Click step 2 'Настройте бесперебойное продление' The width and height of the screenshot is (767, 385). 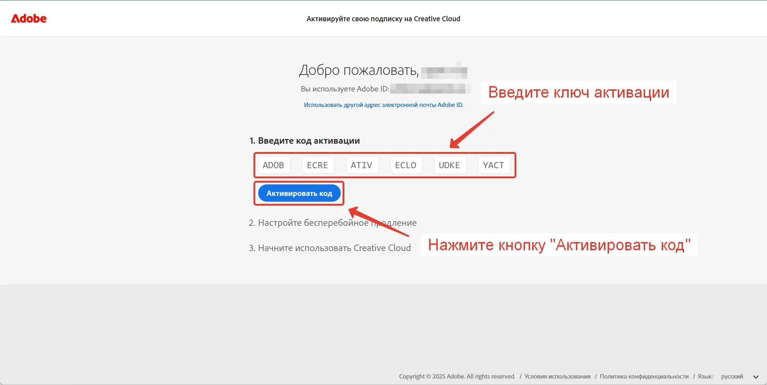coord(332,223)
